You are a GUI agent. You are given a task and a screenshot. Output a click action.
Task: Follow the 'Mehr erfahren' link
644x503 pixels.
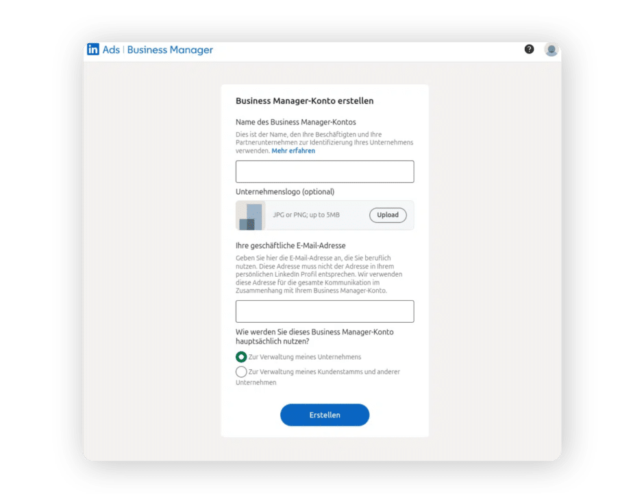[293, 151]
